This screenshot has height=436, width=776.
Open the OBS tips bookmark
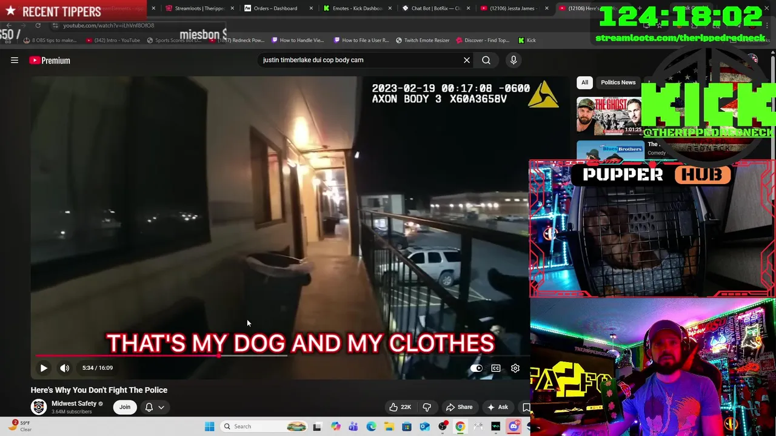50,40
